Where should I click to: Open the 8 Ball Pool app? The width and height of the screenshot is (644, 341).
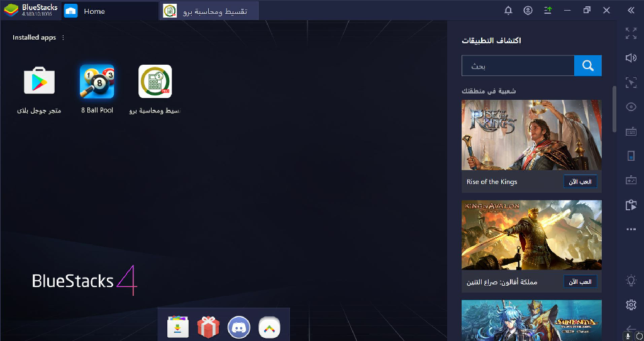[97, 82]
